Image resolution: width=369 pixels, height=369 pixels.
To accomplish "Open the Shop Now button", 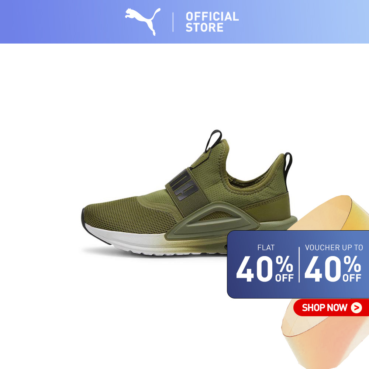I will click(331, 308).
